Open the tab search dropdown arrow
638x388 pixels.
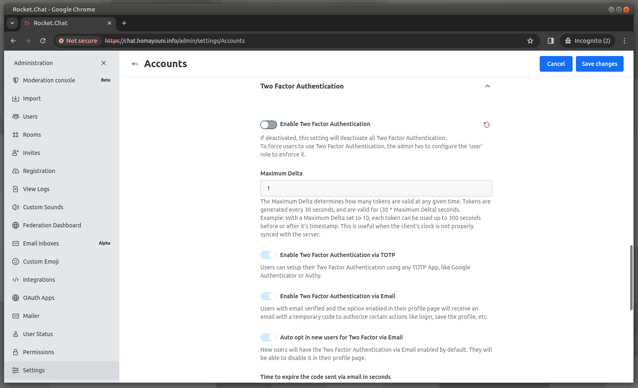click(12, 23)
